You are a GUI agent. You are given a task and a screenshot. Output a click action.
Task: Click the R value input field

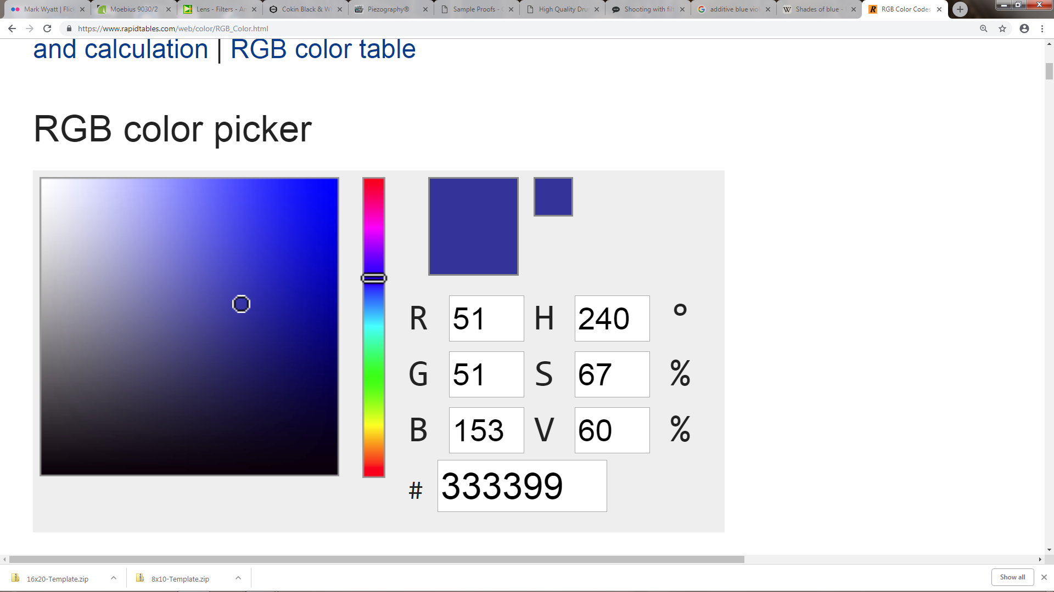pos(486,318)
